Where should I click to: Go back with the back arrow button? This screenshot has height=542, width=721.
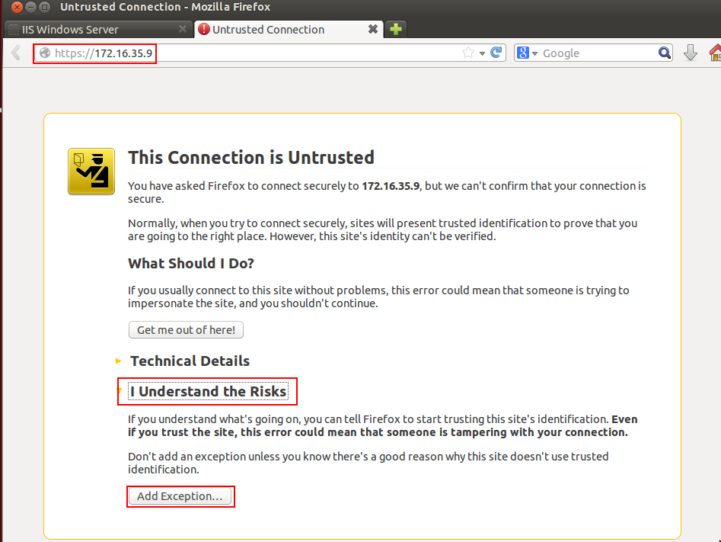pos(16,53)
